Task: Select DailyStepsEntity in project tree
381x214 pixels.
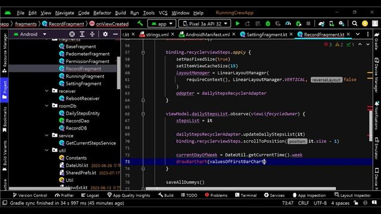Action: tap(83, 114)
